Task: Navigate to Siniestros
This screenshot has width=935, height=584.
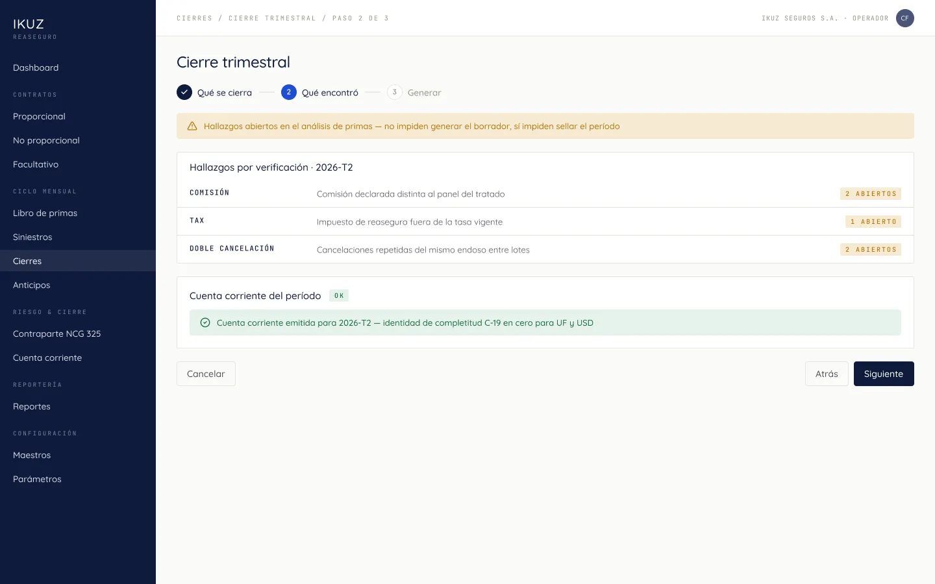Action: click(x=78, y=237)
